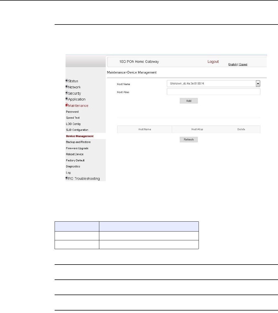Image resolution: width=278 pixels, height=313 pixels.
Task: Open the Security section label
Action: click(x=74, y=93)
